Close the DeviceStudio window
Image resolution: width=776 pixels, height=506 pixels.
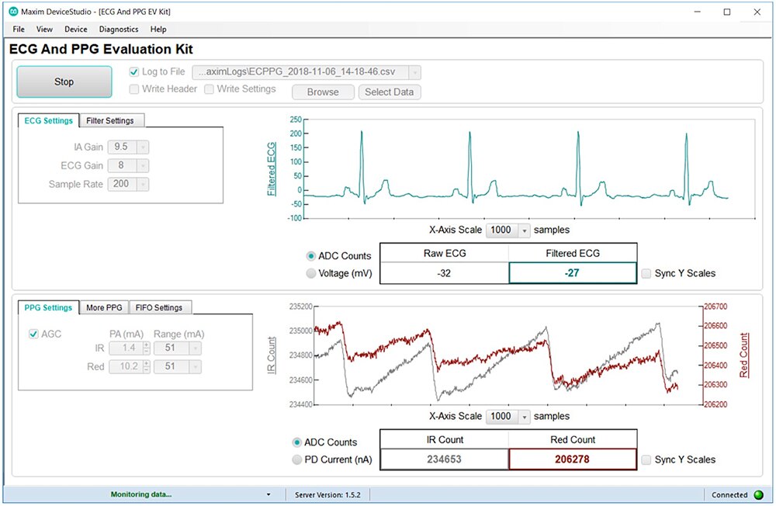pyautogui.click(x=757, y=12)
